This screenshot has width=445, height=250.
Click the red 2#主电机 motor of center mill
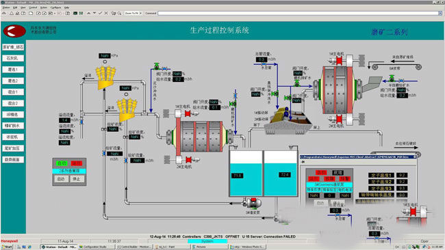click(188, 160)
